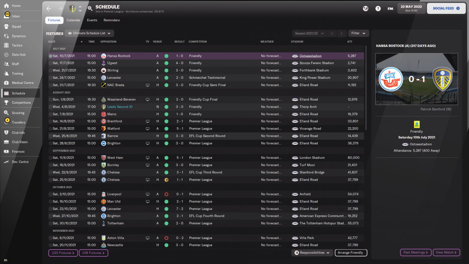Click the U23 Fixtures button
Viewport: 469px width, 264px height.
63,253
